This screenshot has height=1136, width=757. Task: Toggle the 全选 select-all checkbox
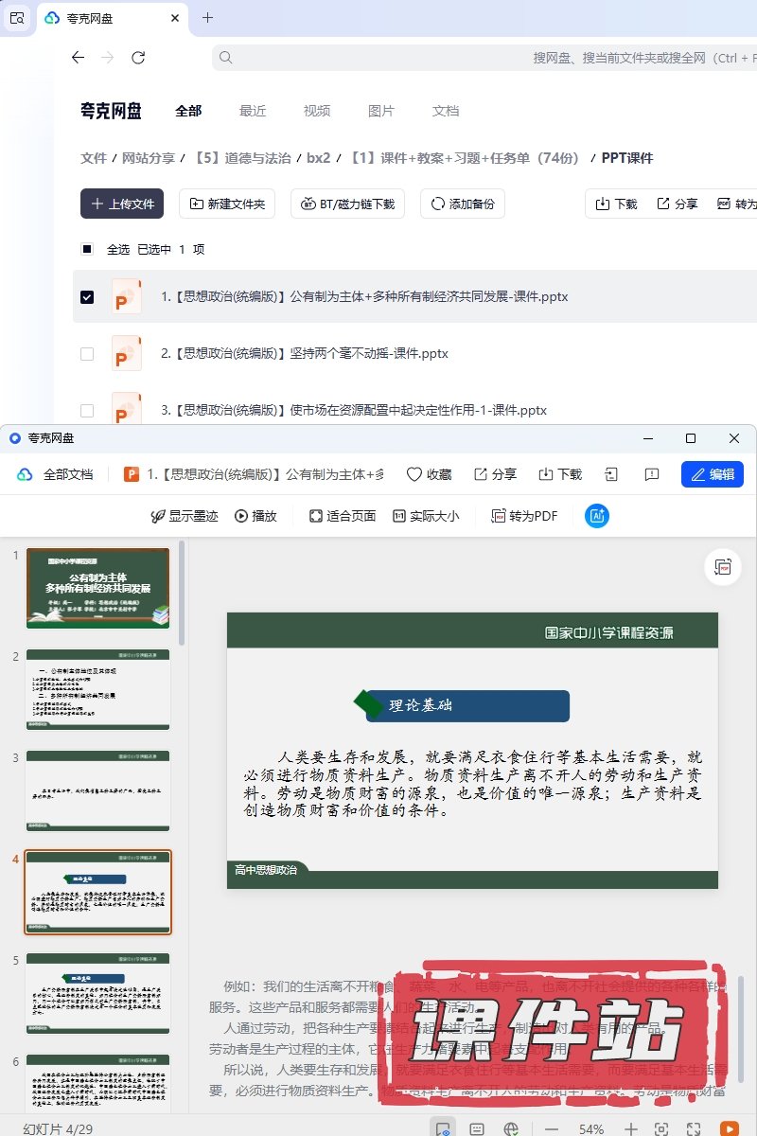point(87,249)
